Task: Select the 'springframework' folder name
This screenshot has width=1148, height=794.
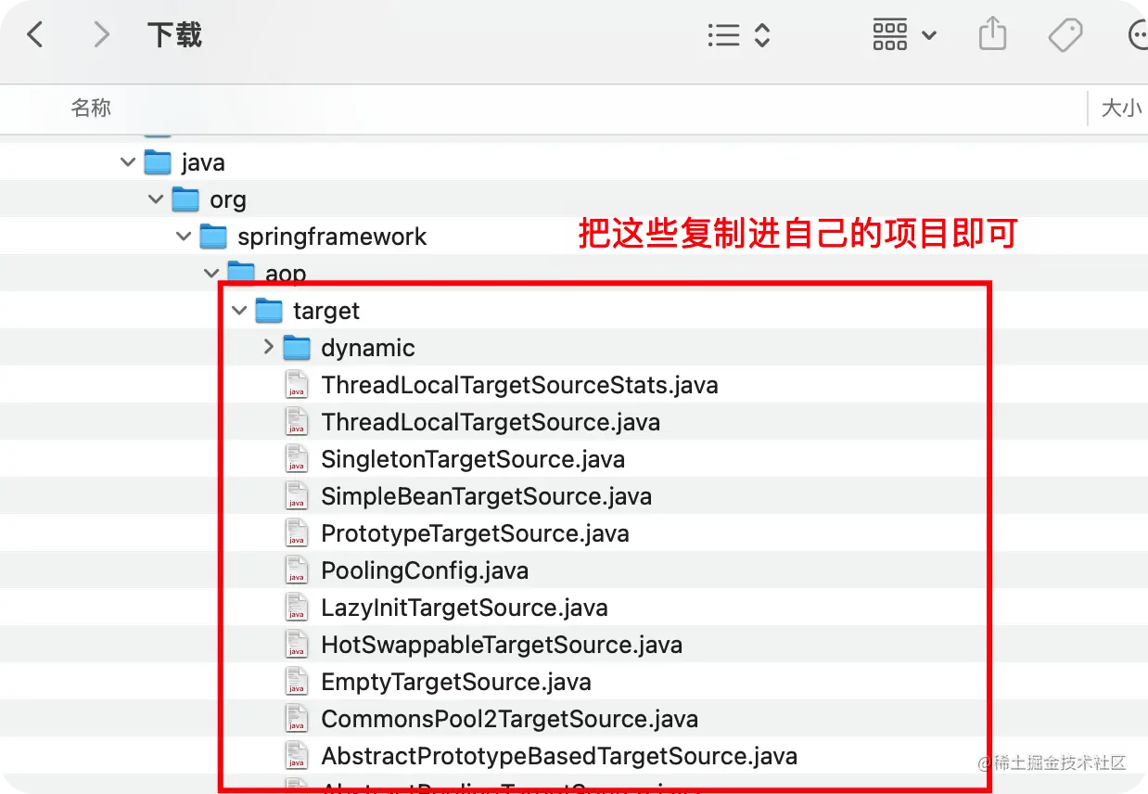Action: 332,237
